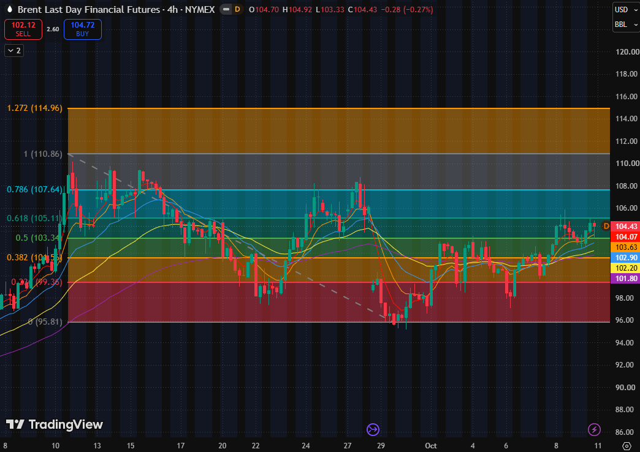Viewport: 640px width, 452px height.
Task: Click the low value L103.33
Action: (x=330, y=9)
